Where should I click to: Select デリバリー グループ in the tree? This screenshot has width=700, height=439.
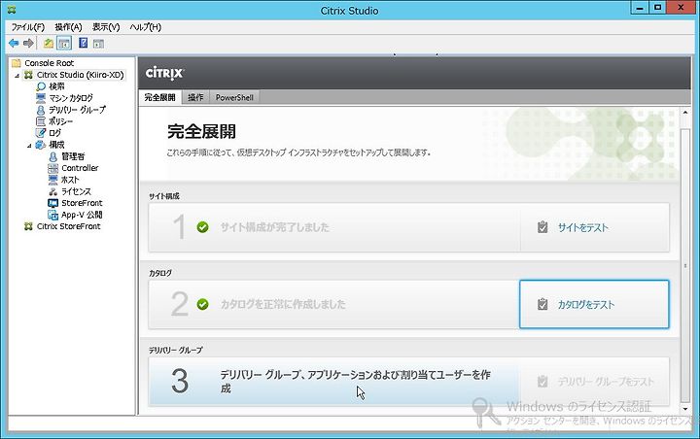point(77,110)
